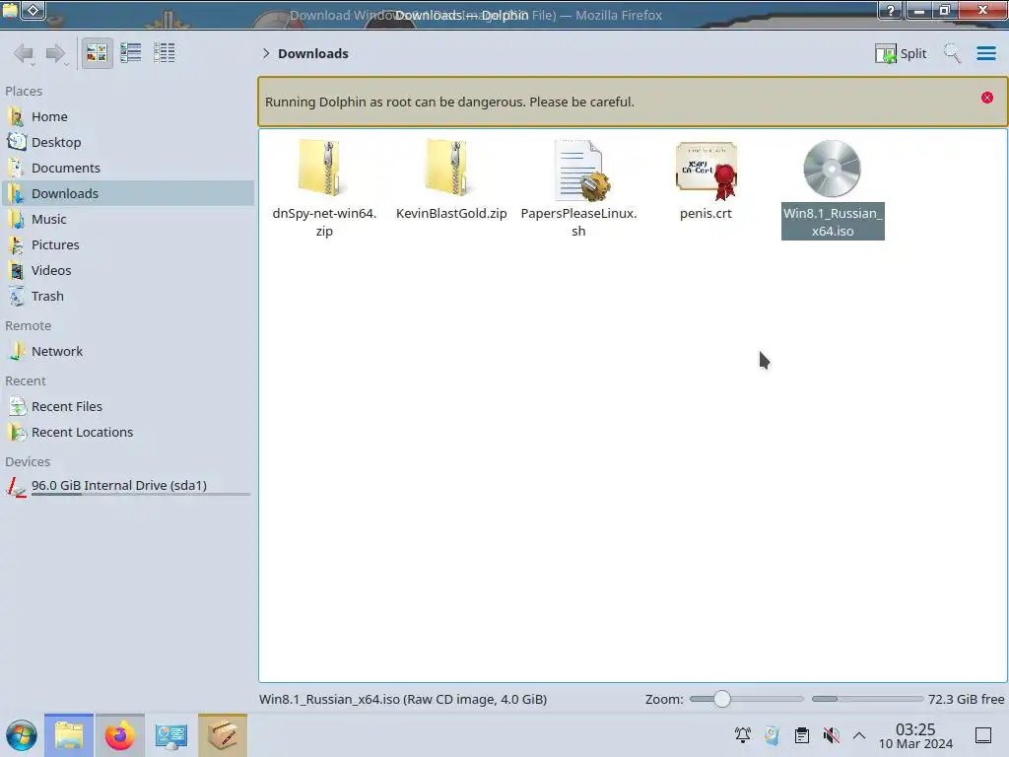Open Dolphin file manager in taskbar
The height and width of the screenshot is (757, 1009).
pyautogui.click(x=69, y=735)
